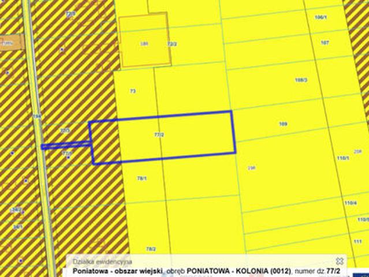Image resolution: width=369 pixels, height=277 pixels.
Task: Click road parcel 194 label
Action: click(x=37, y=116)
